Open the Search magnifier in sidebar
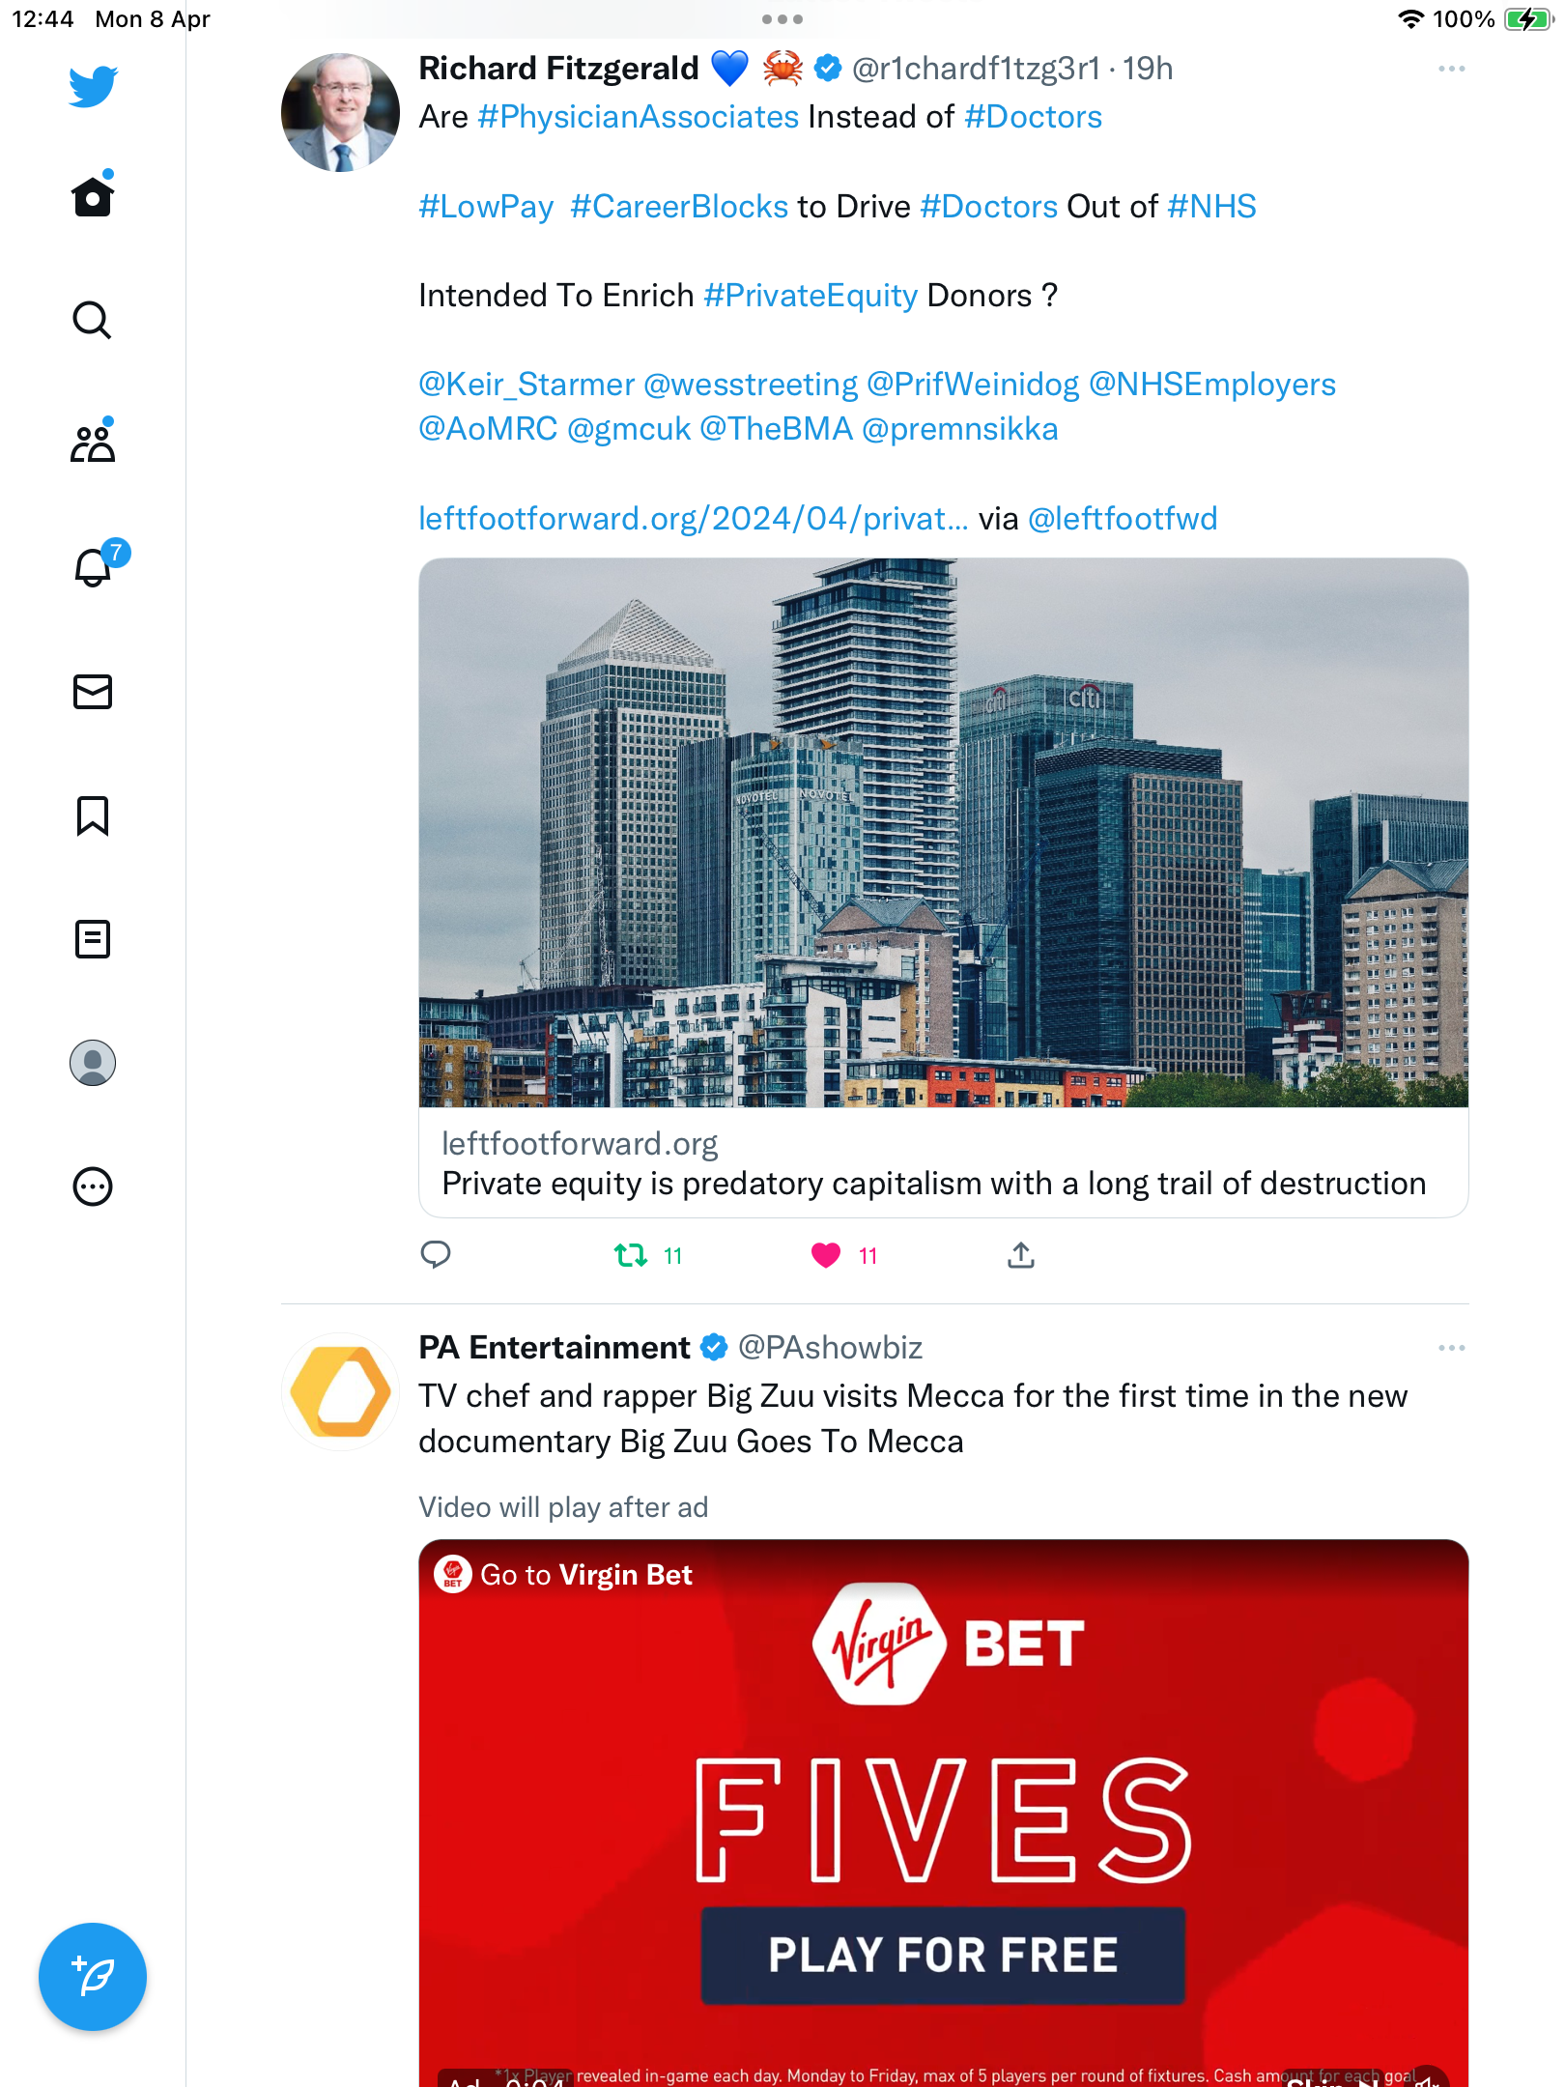The height and width of the screenshot is (2087, 1565). pyautogui.click(x=93, y=320)
